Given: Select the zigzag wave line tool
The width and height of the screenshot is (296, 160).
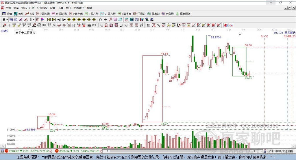Looking at the screenshot, I should point(126,25).
